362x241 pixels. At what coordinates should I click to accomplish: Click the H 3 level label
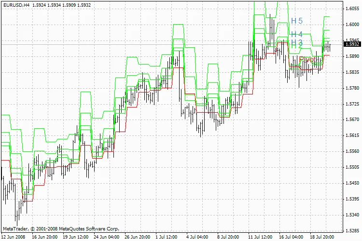296,43
